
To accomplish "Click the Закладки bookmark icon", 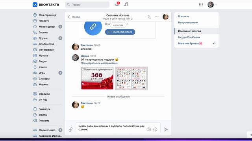I will tap(35, 109).
